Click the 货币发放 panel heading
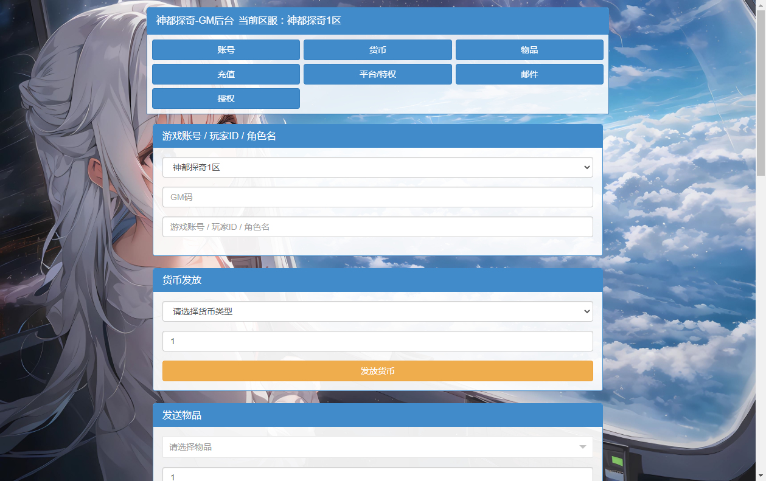The height and width of the screenshot is (481, 766). point(182,280)
